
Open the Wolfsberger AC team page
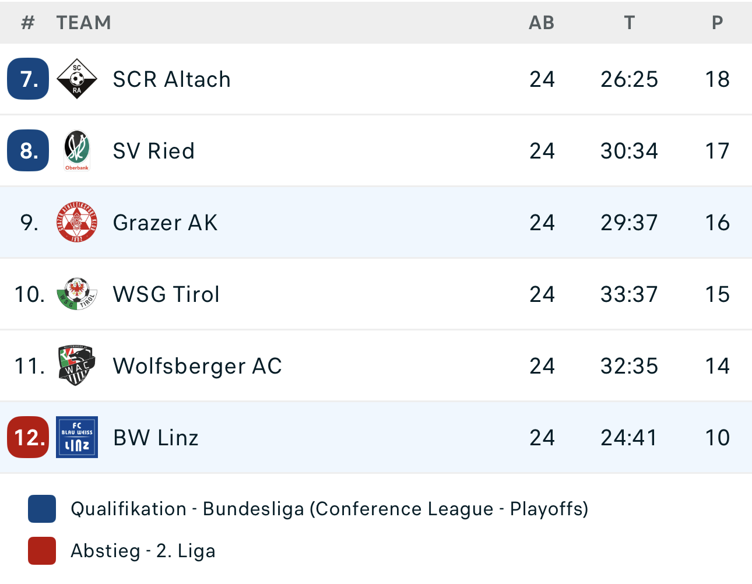[x=197, y=366]
